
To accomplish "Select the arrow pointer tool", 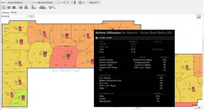I will click(x=3, y=8).
